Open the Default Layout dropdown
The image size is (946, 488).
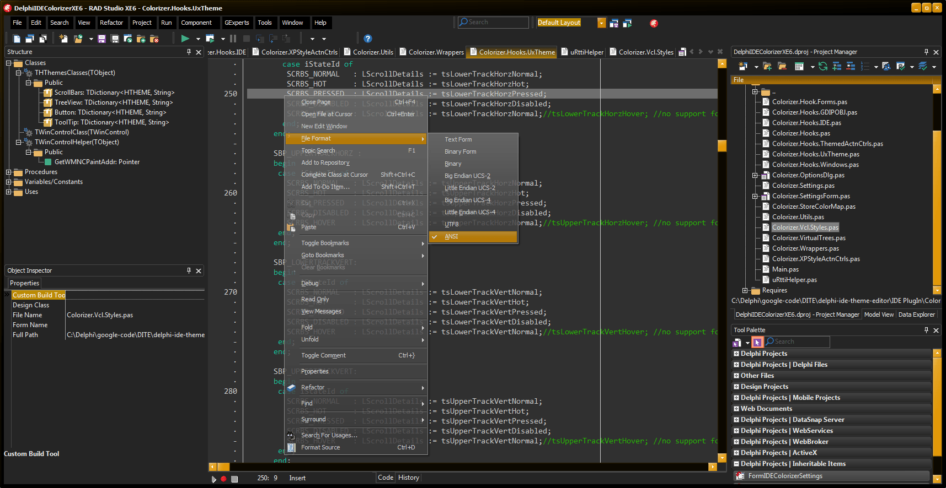click(601, 23)
